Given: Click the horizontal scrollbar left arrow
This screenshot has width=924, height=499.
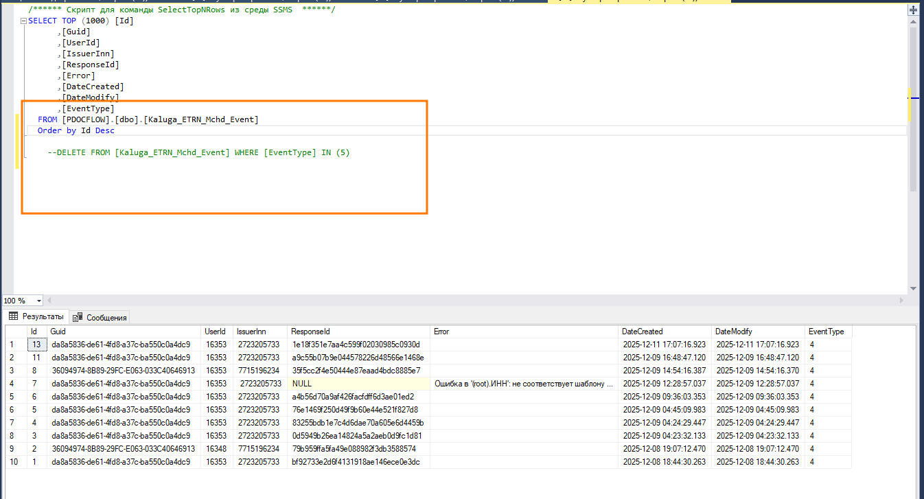Looking at the screenshot, I should (49, 301).
